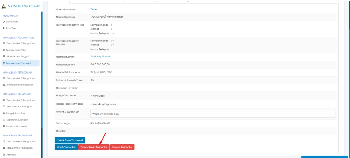Open Dashboard via its sidebar icon
Screen dimensions: 350x158
coord(4,22)
